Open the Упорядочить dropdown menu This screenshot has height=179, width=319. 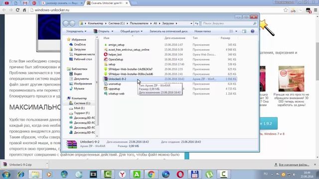click(76, 31)
